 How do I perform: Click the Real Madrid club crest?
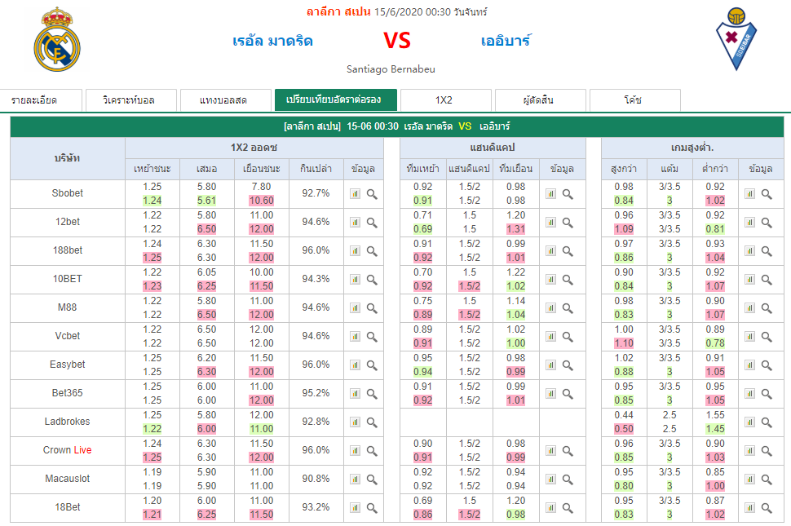[57, 39]
